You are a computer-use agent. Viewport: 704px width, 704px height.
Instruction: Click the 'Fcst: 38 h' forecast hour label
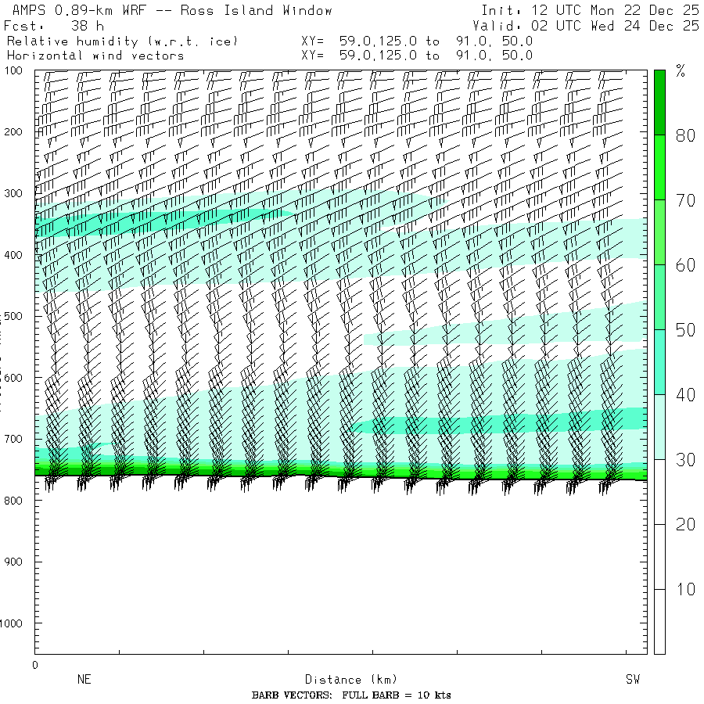[x=53, y=25]
